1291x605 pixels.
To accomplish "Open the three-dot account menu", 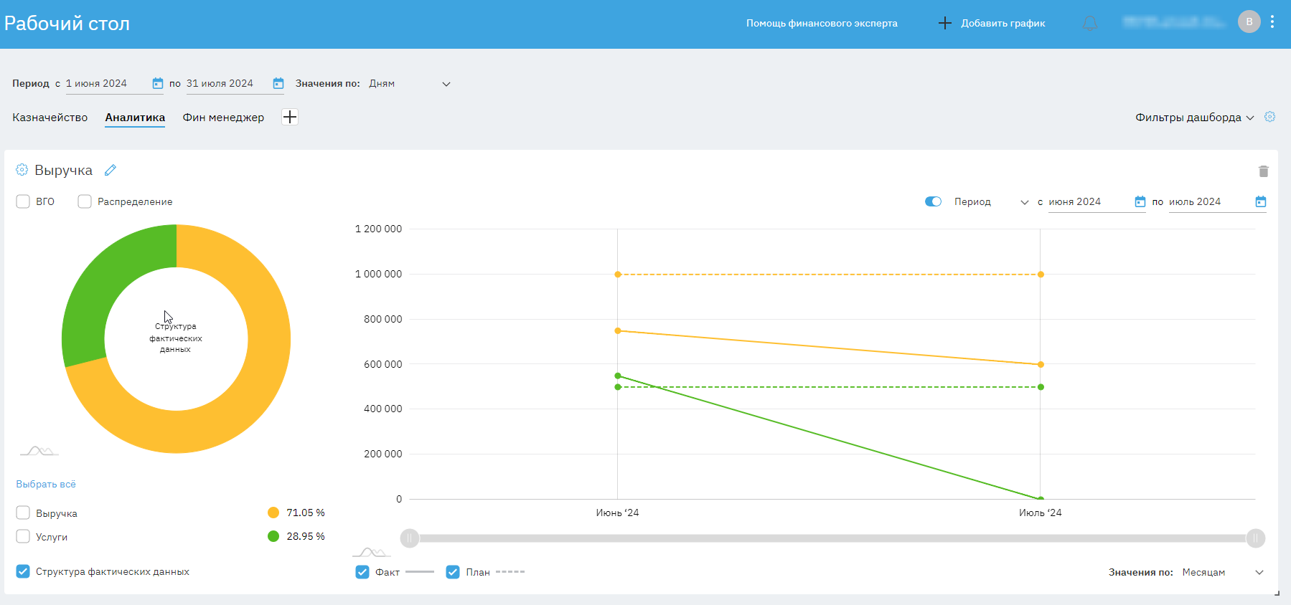I will (x=1272, y=22).
